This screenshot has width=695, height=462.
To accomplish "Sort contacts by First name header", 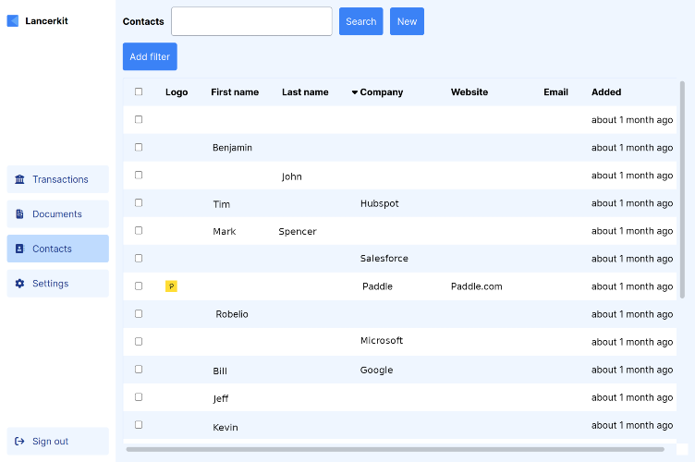I will pos(235,92).
